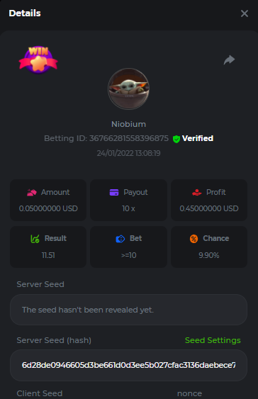Click the Betting ID number

pyautogui.click(x=129, y=138)
